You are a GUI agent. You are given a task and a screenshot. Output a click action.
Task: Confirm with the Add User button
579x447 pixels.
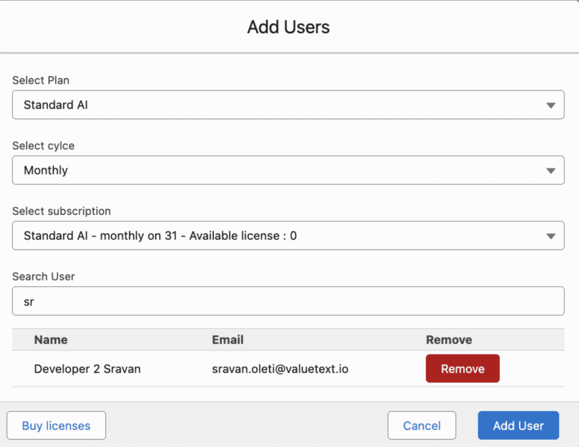click(518, 426)
